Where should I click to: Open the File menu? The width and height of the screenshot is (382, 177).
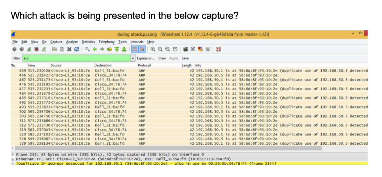[x=15, y=42]
